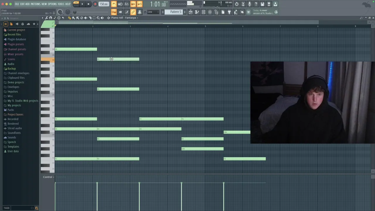Toggle the magnet snap icon in piano roll
The image size is (375, 211).
click(x=51, y=18)
